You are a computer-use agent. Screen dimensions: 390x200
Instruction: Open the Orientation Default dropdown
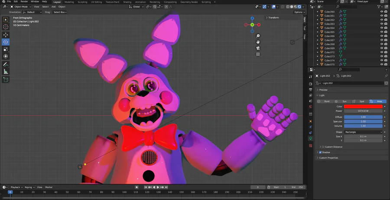click(x=32, y=12)
